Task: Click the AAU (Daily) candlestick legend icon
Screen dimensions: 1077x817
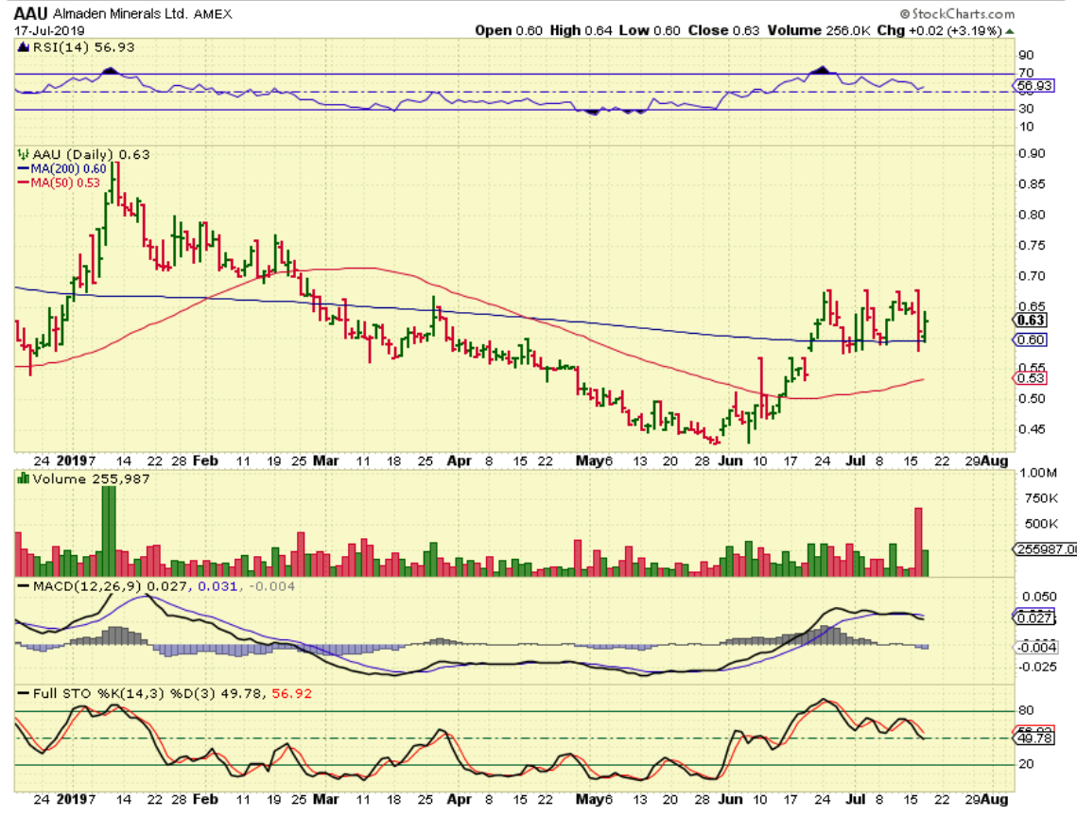Action: [x=23, y=153]
